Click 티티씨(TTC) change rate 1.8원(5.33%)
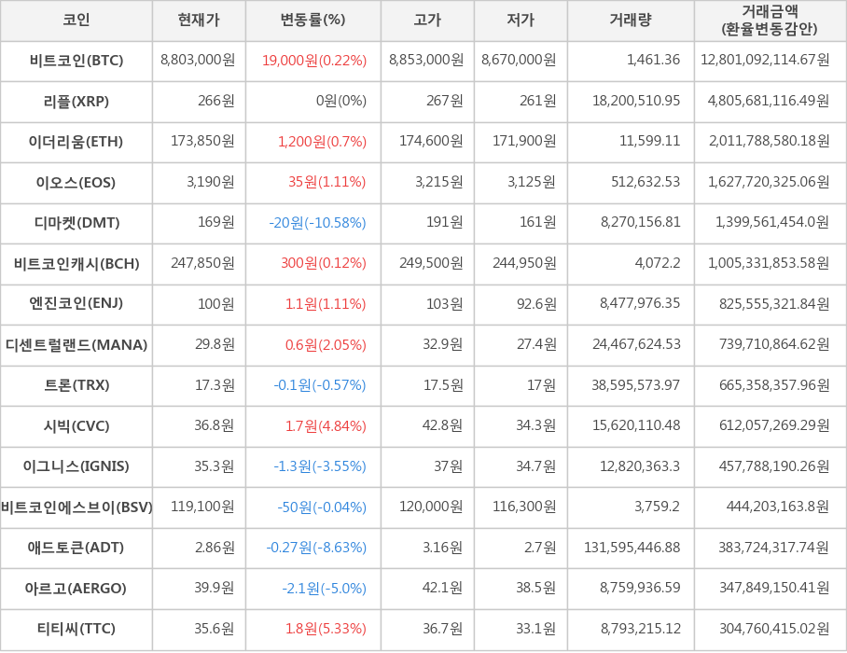The image size is (847, 653). click(324, 628)
